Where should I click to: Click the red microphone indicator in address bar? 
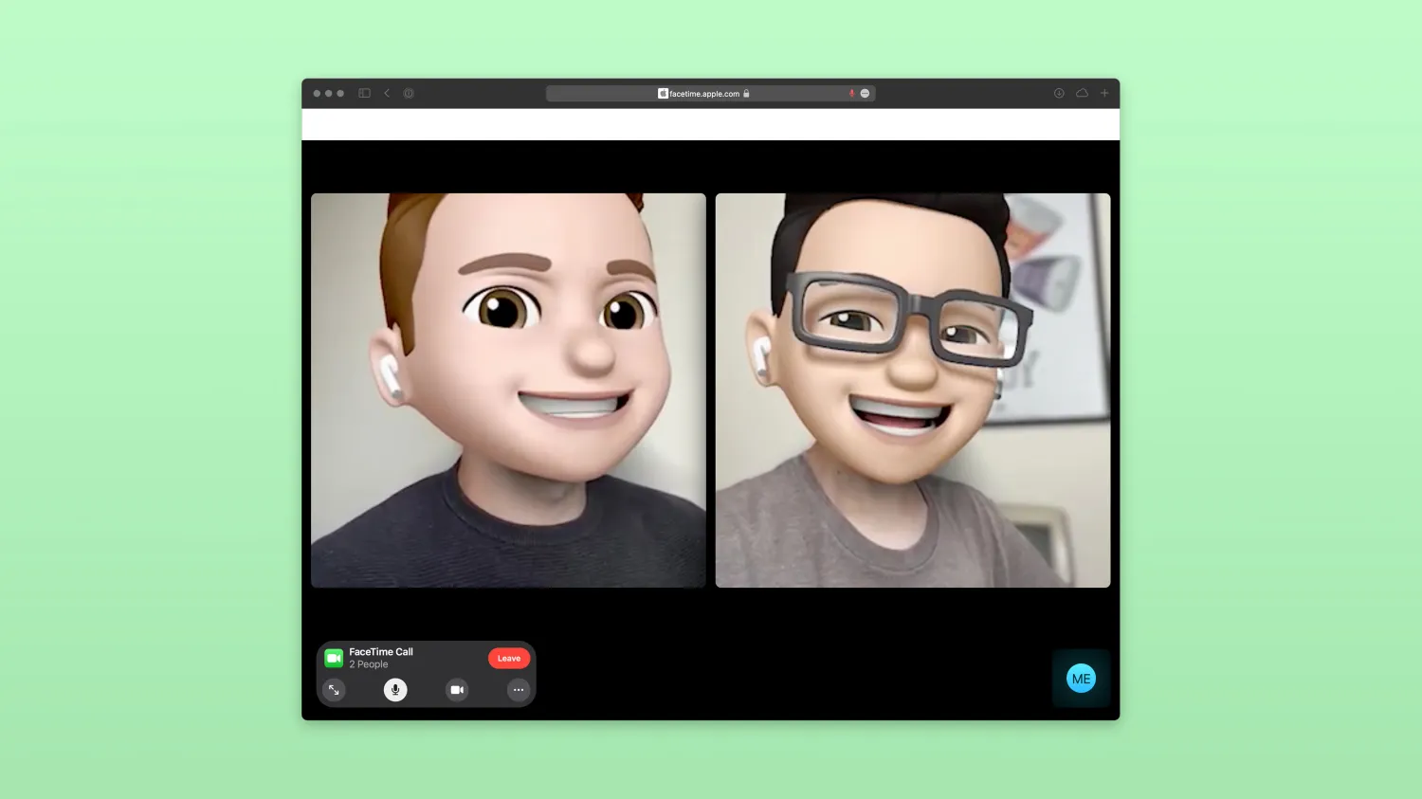[851, 93]
